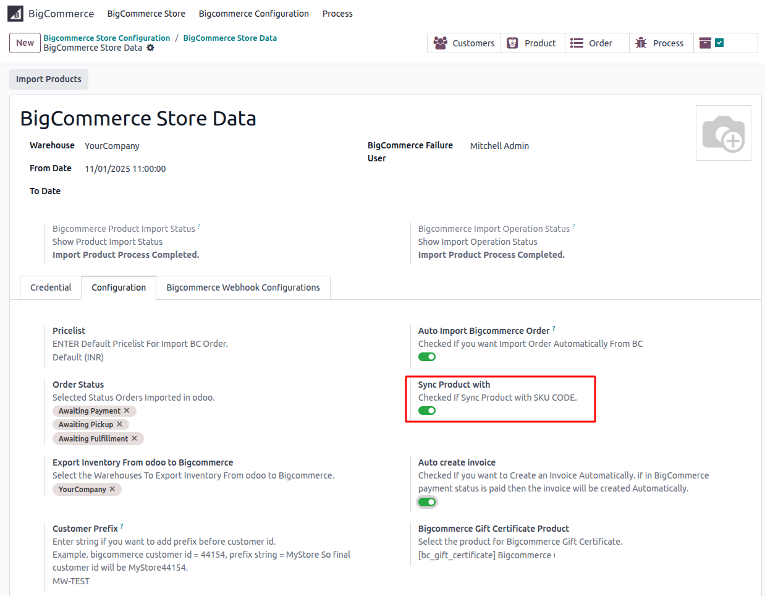Remove the Awaiting Pickup status tag

click(119, 424)
